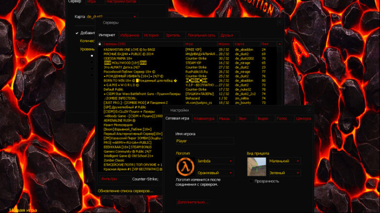The height and width of the screenshot is (213, 380).
Task: Open the Зеленый crosshair color dropdown
Action: (x=285, y=173)
